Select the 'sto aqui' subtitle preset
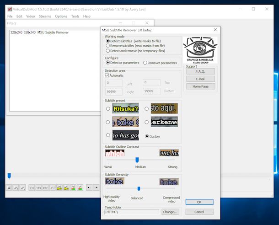 click(x=146, y=108)
